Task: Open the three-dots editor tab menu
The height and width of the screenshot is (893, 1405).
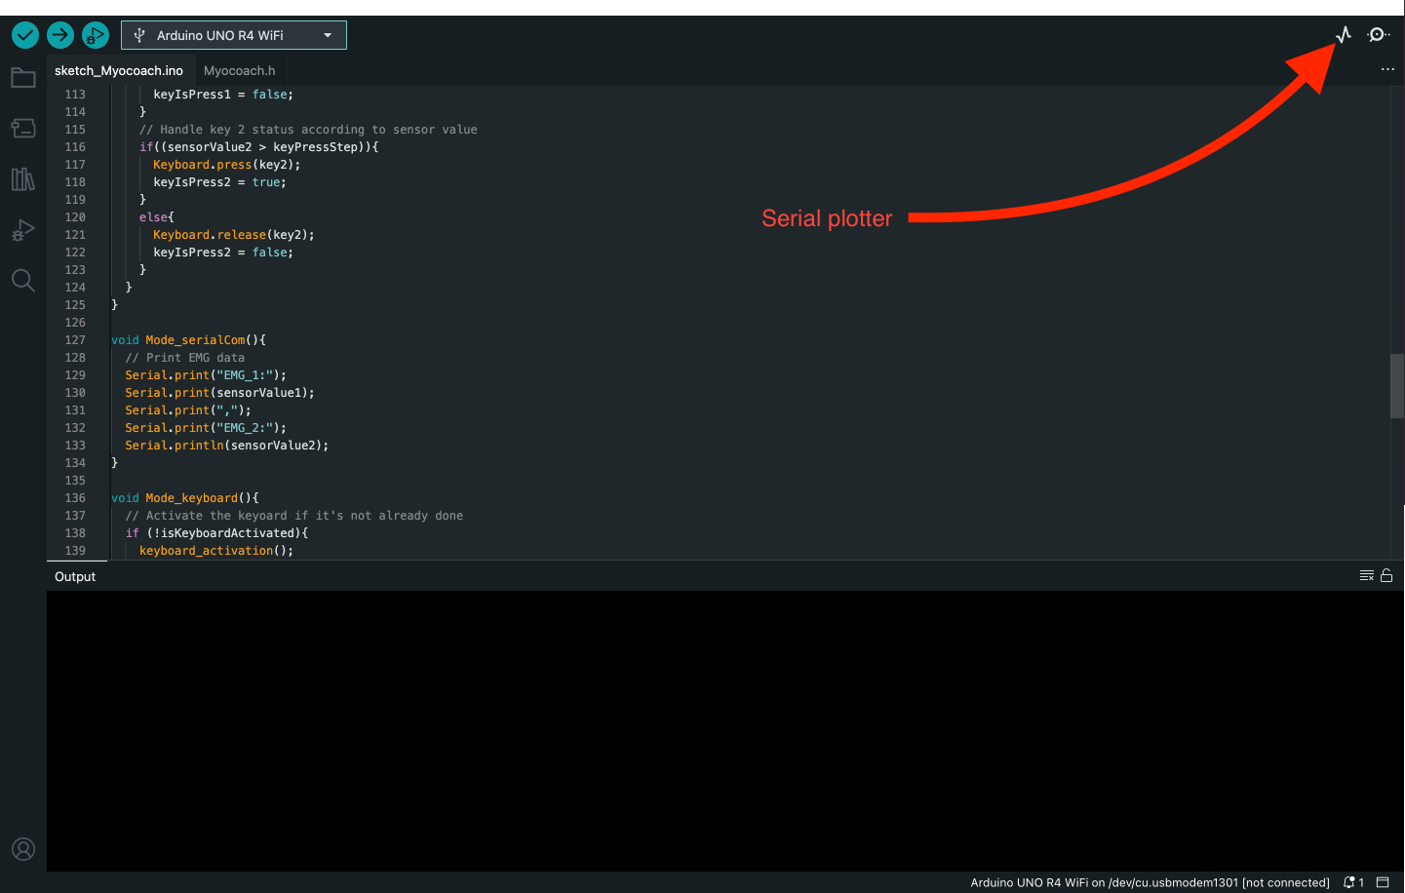Action: coord(1387,70)
